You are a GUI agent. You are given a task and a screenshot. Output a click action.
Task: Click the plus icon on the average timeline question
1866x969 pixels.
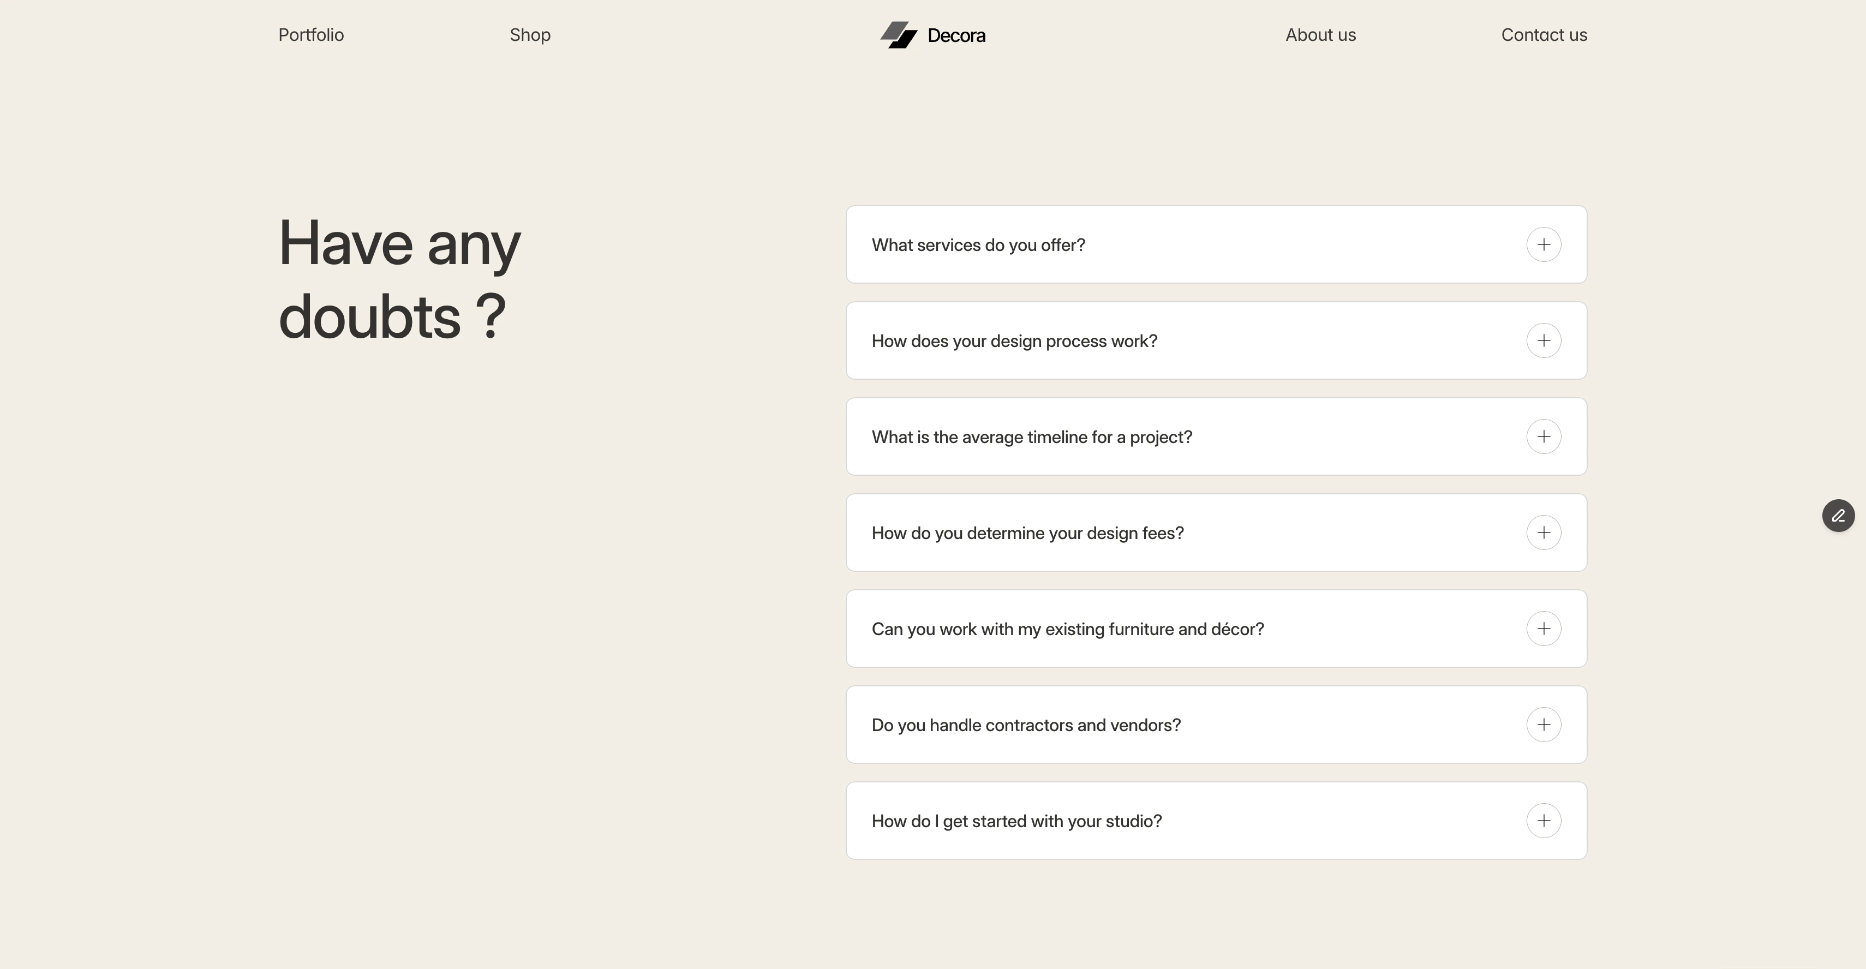(1545, 436)
